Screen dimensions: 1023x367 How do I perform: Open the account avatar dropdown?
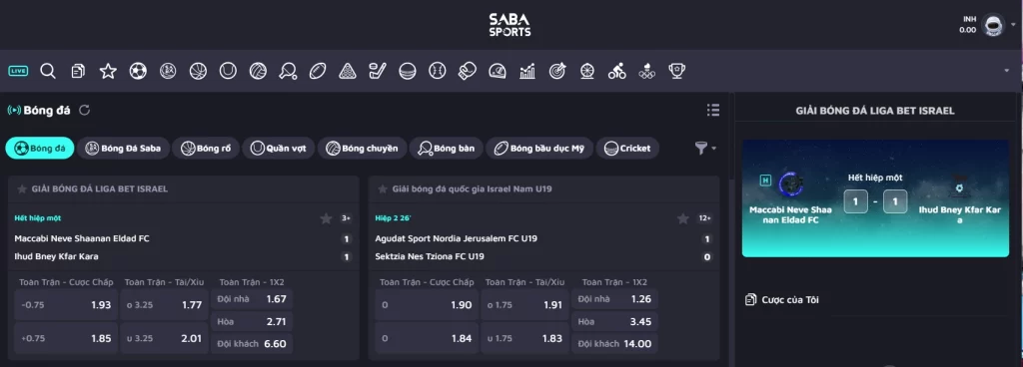tap(996, 25)
